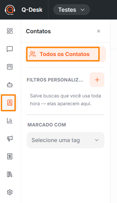Click the chevron in the tag selector
This screenshot has width=117, height=203.
click(97, 140)
